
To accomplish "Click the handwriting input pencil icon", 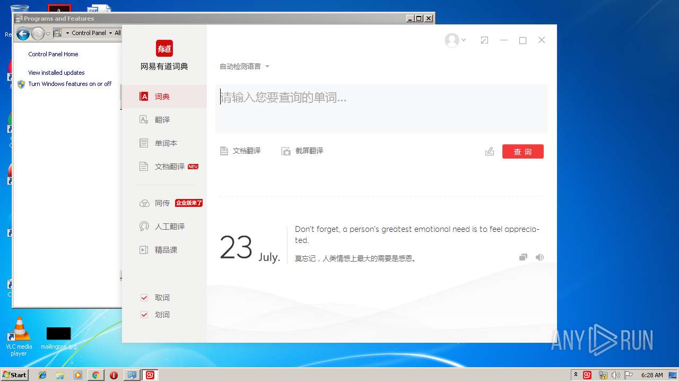I will (490, 152).
